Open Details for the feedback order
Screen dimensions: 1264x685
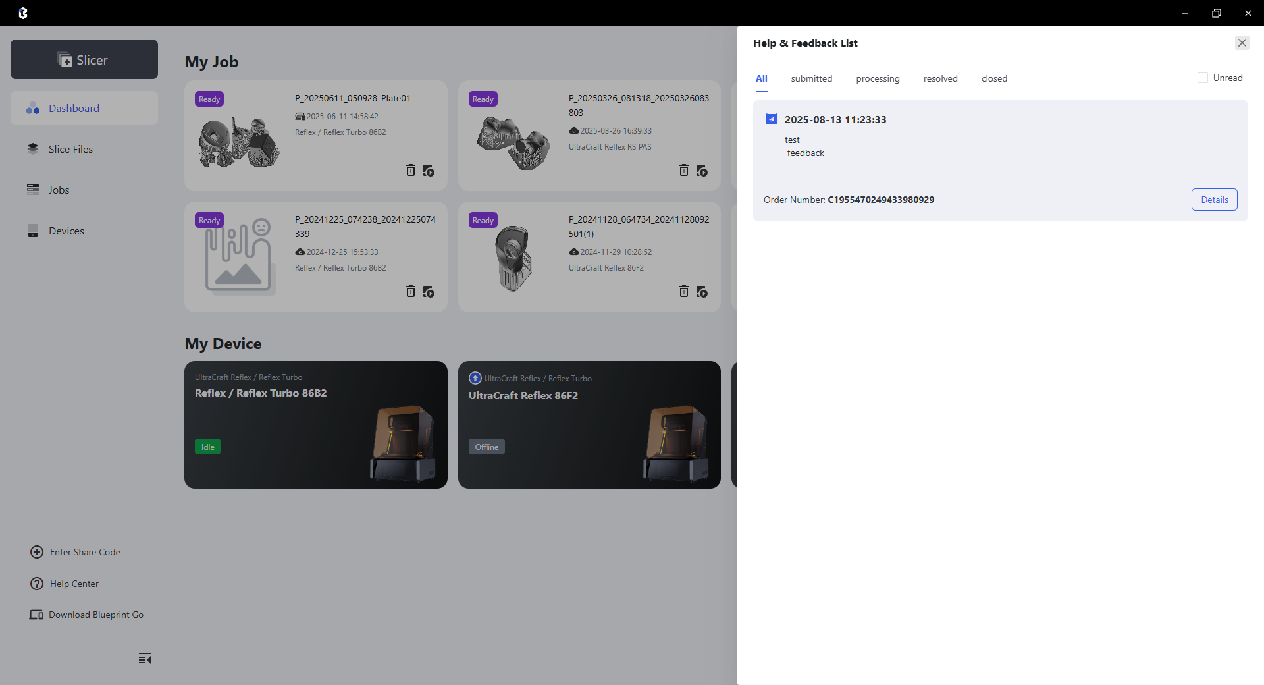pos(1214,200)
